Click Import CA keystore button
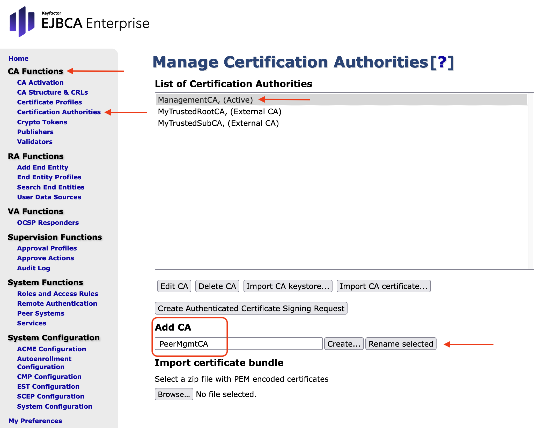Viewport: 546px width, 428px height. click(287, 286)
